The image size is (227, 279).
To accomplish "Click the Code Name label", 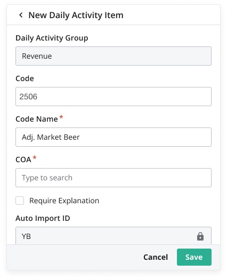I will [37, 119].
